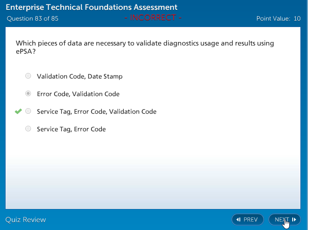Screen dimensions: 309x230
Task: Click the answer text 'Validation Code, Date Stamp'
Action: pyautogui.click(x=80, y=76)
